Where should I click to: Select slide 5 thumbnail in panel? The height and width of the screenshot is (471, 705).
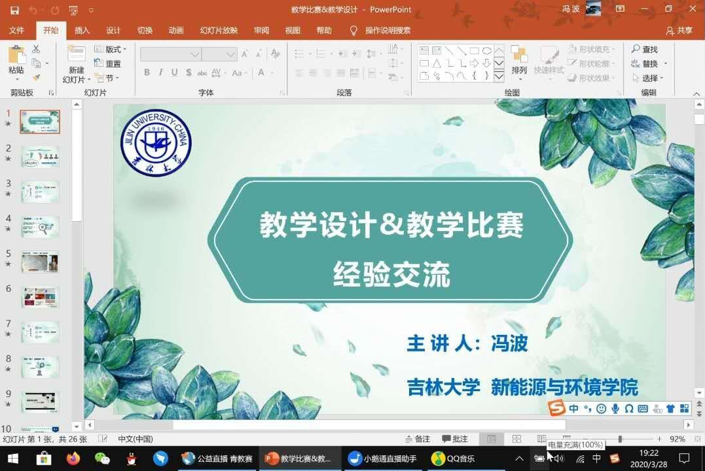(x=40, y=262)
